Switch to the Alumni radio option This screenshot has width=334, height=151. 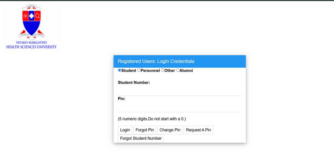178,70
